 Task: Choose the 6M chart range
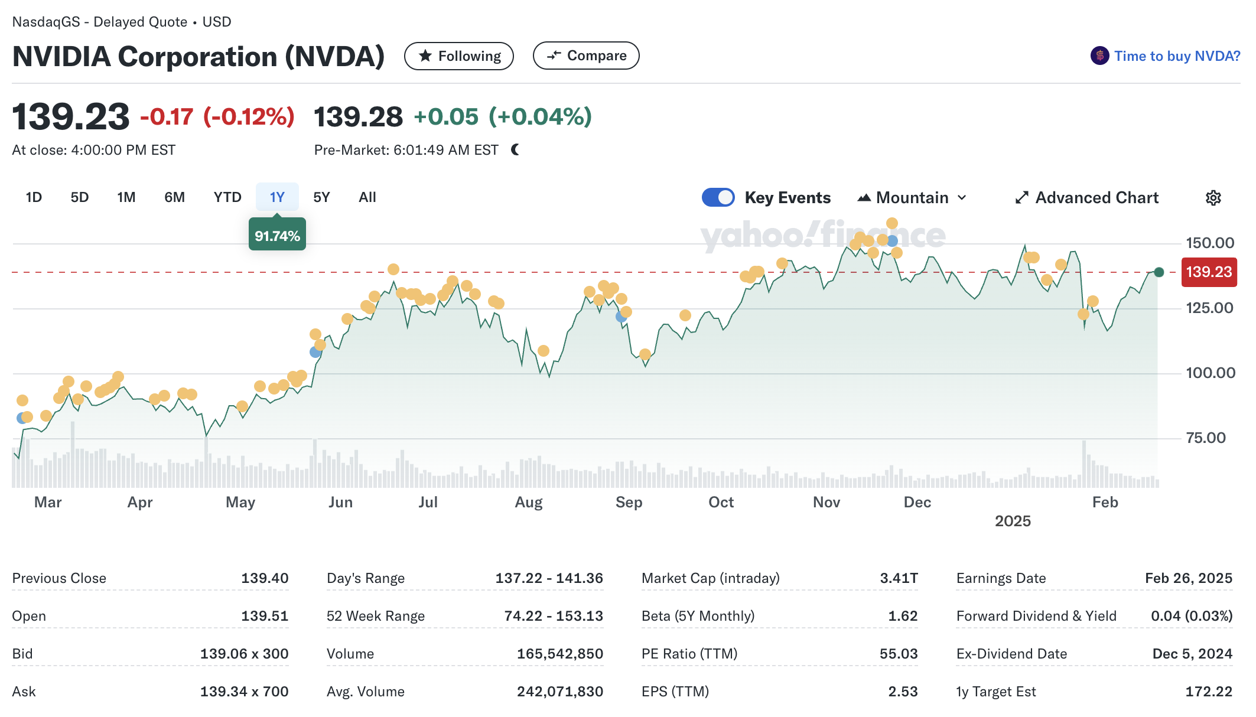point(174,197)
